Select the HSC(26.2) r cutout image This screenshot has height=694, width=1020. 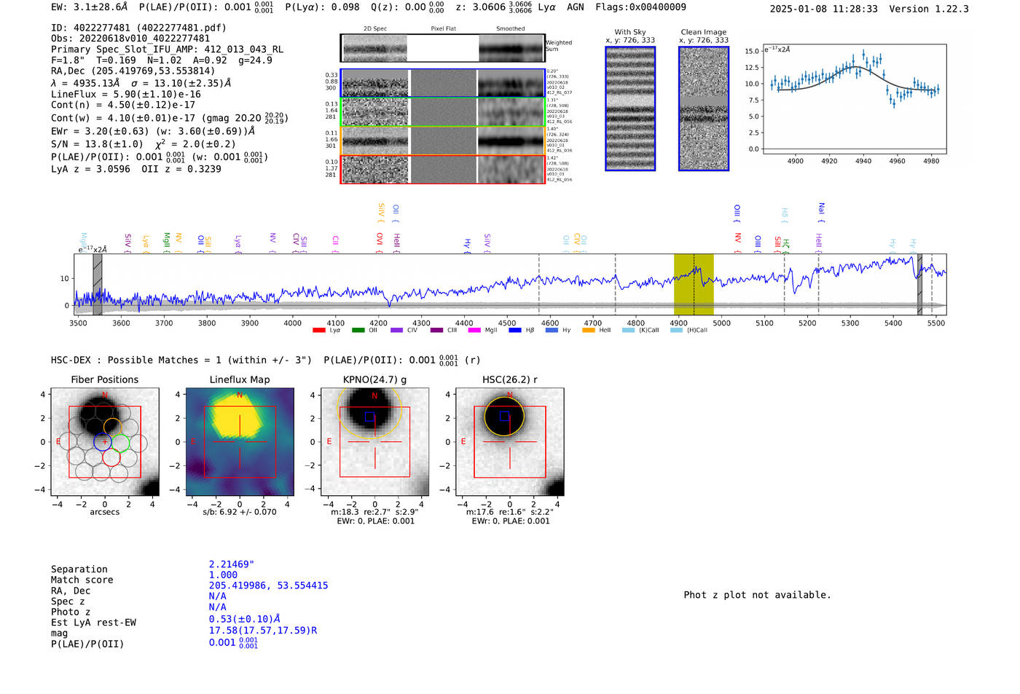[510, 442]
